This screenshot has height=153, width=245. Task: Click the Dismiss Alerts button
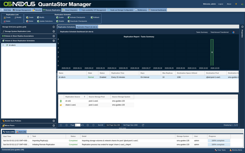click(x=236, y=150)
